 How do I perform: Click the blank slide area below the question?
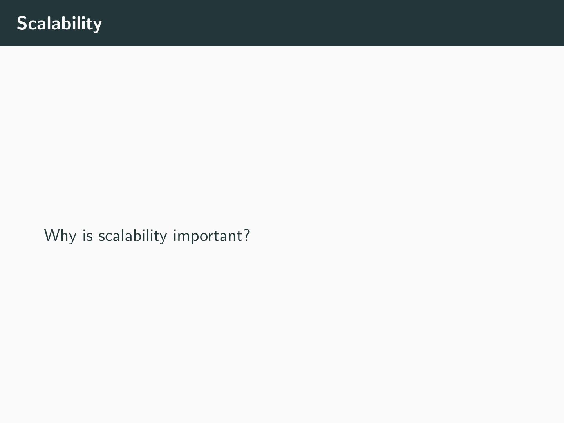tap(282, 333)
